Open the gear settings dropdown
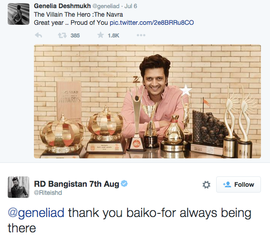Image resolution: width=270 pixels, height=240 pixels. point(206,185)
